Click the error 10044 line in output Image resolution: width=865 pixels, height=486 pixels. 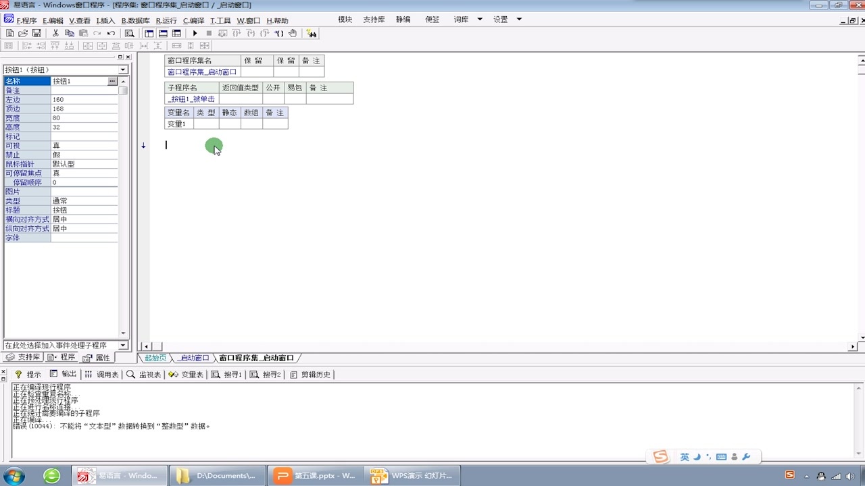tap(112, 426)
